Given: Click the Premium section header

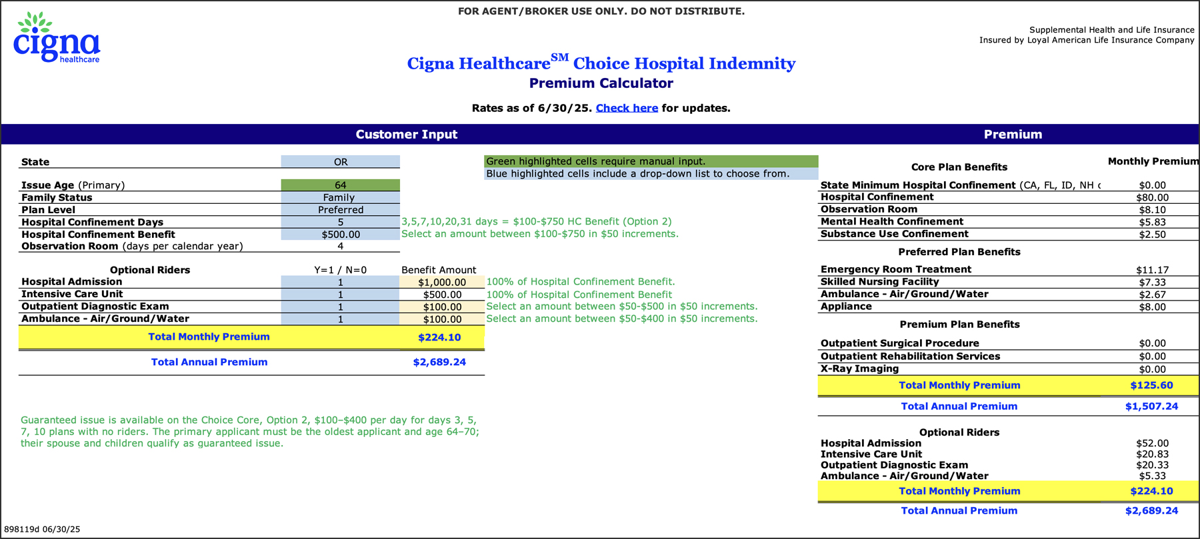Looking at the screenshot, I should [x=1012, y=134].
